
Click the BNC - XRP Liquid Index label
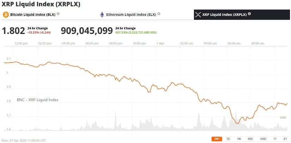[x=37, y=100]
